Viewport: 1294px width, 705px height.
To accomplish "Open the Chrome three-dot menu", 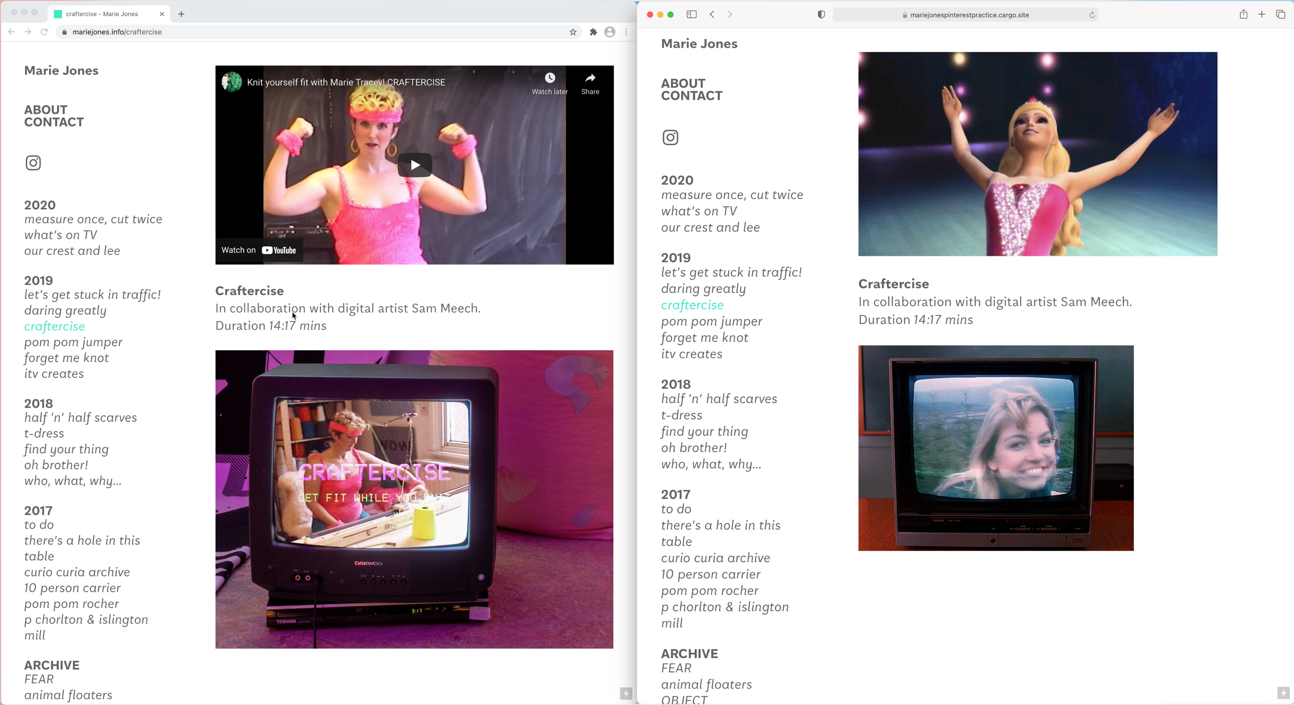I will tap(626, 32).
